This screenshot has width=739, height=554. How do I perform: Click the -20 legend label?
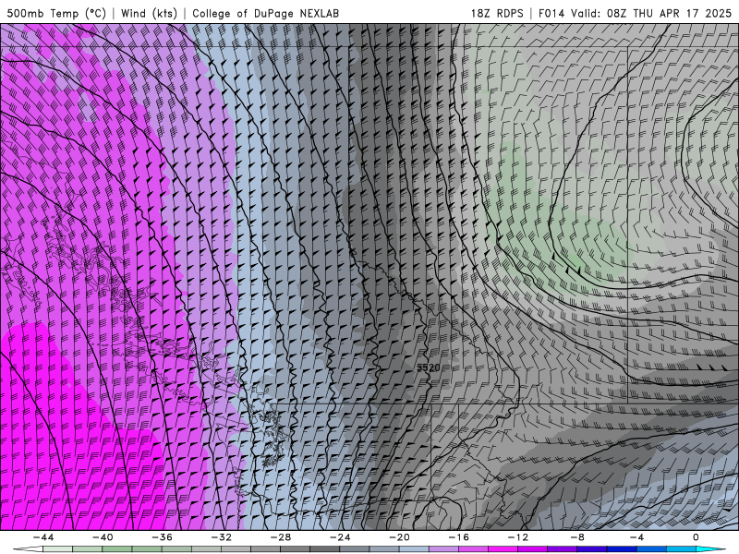[x=399, y=537]
